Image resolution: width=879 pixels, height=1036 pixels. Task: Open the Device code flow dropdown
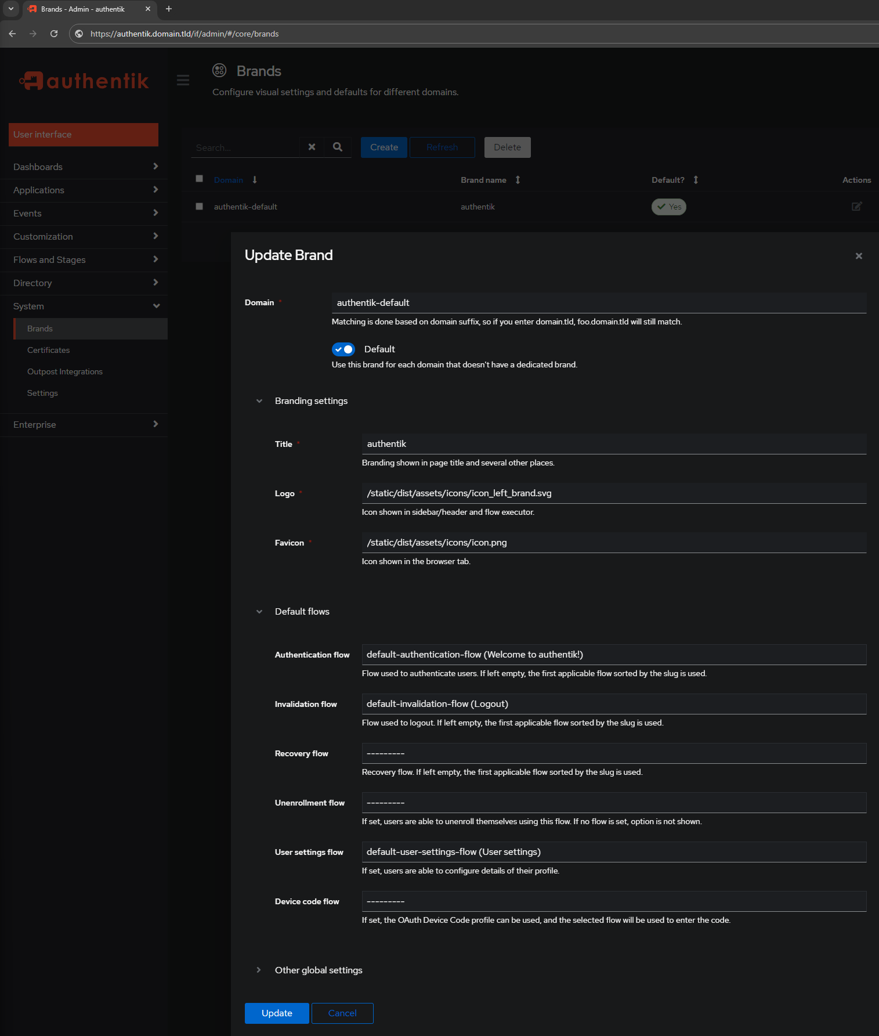(614, 901)
